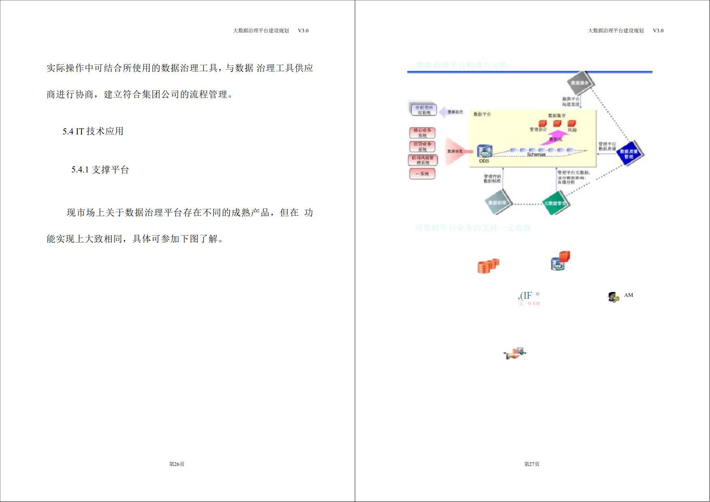Click the 信贷业务系统 box

pyautogui.click(x=423, y=147)
